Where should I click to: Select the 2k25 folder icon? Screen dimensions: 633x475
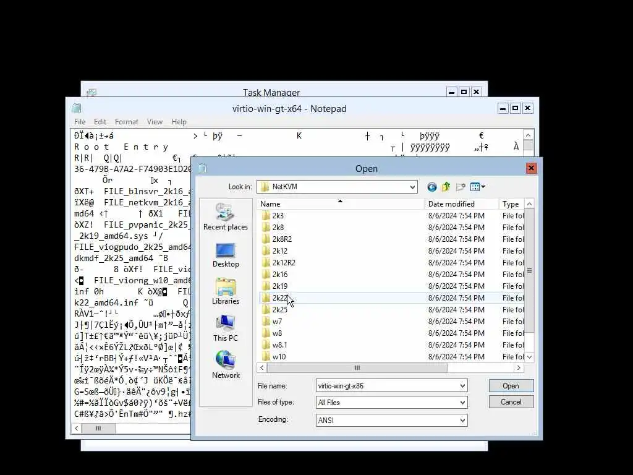tap(266, 310)
